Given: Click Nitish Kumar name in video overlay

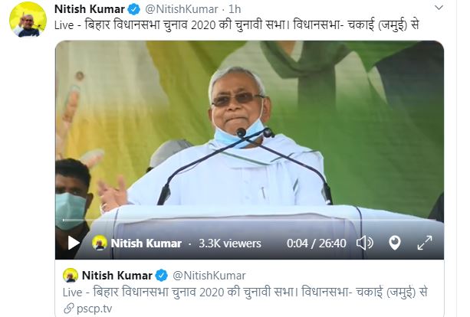Looking at the screenshot, I should pos(146,243).
